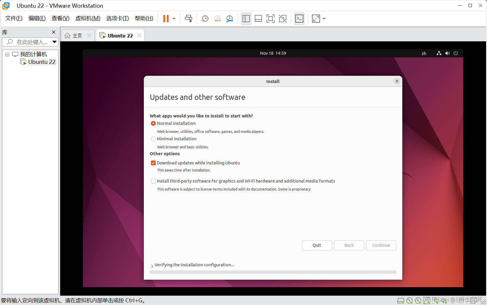Take a snapshot with the snapshot icon
Viewport: 487px width, 305px height.
click(x=205, y=18)
